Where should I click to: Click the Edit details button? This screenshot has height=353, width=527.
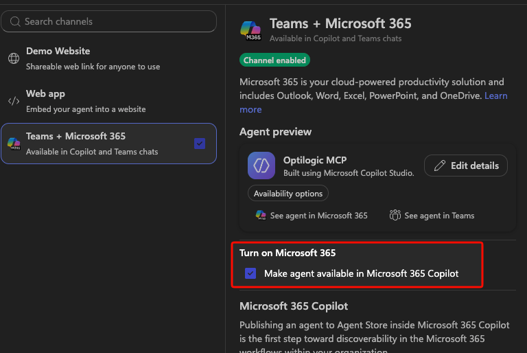pyautogui.click(x=466, y=166)
